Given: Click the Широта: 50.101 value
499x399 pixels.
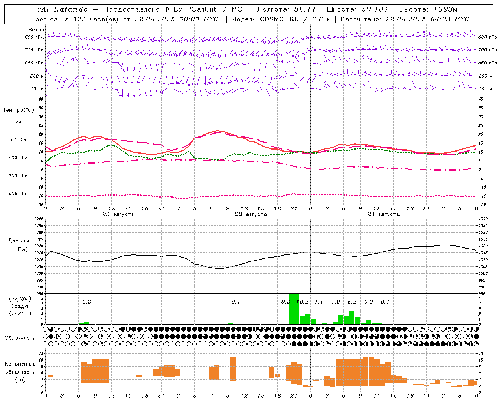Looking at the screenshot, I should coord(357,9).
